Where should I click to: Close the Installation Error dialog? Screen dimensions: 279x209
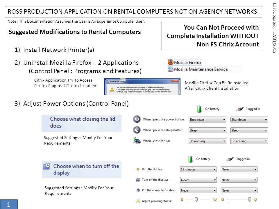175,81
